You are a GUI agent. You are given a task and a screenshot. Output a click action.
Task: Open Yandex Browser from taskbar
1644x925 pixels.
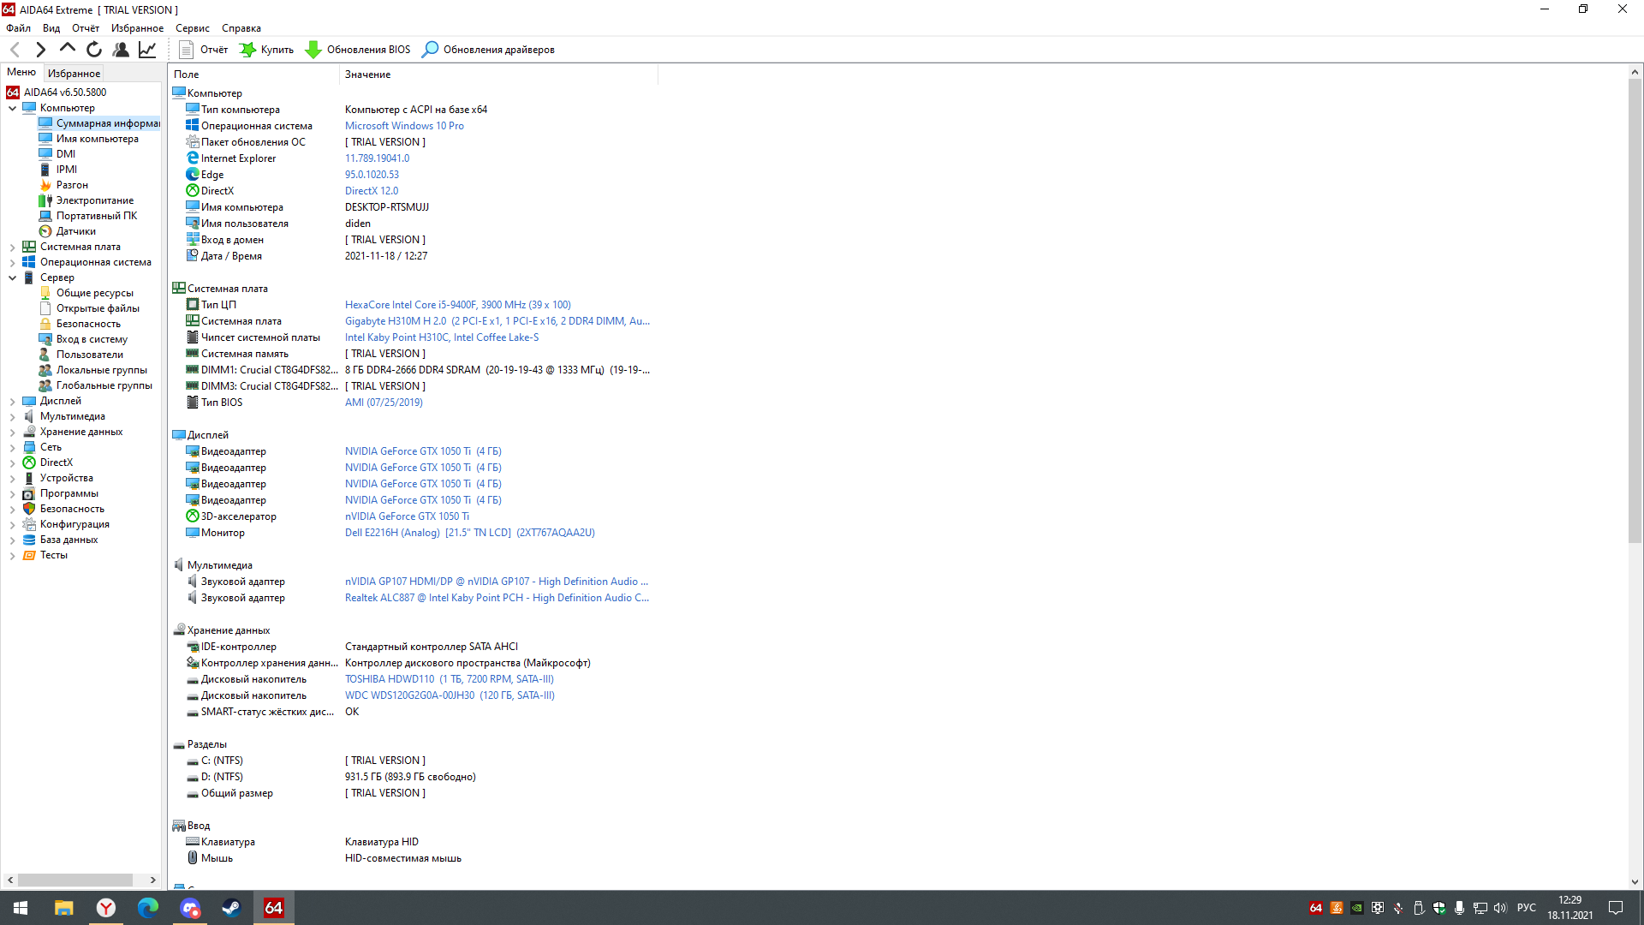[105, 908]
